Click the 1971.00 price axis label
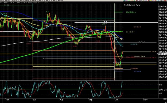167x103 pixels. 163,18
